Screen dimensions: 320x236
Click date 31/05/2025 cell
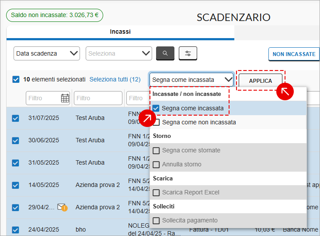(x=44, y=162)
